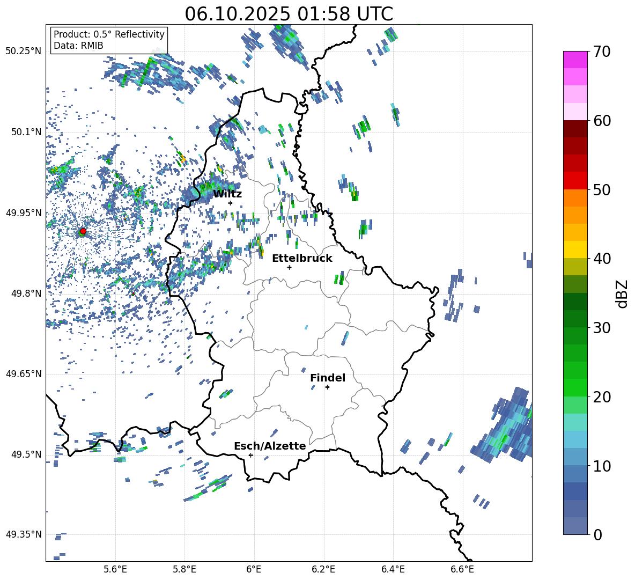Click the 5.6°E longitude label
This screenshot has width=635, height=580.
tap(115, 569)
